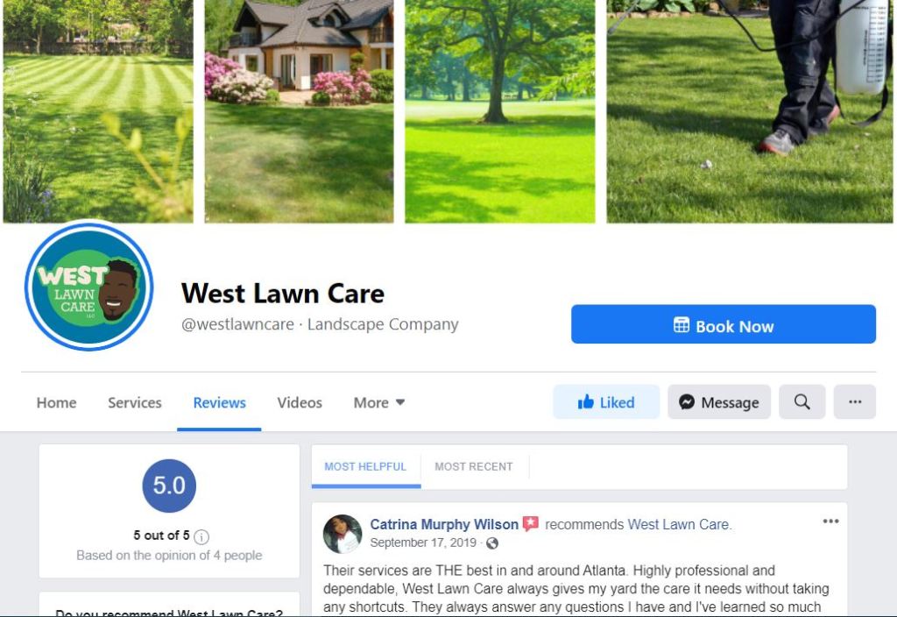The height and width of the screenshot is (617, 897).
Task: Open the review's three-dots menu
Action: 830,521
